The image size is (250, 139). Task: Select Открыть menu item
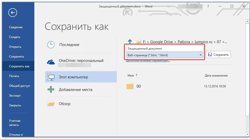(x=15, y=47)
